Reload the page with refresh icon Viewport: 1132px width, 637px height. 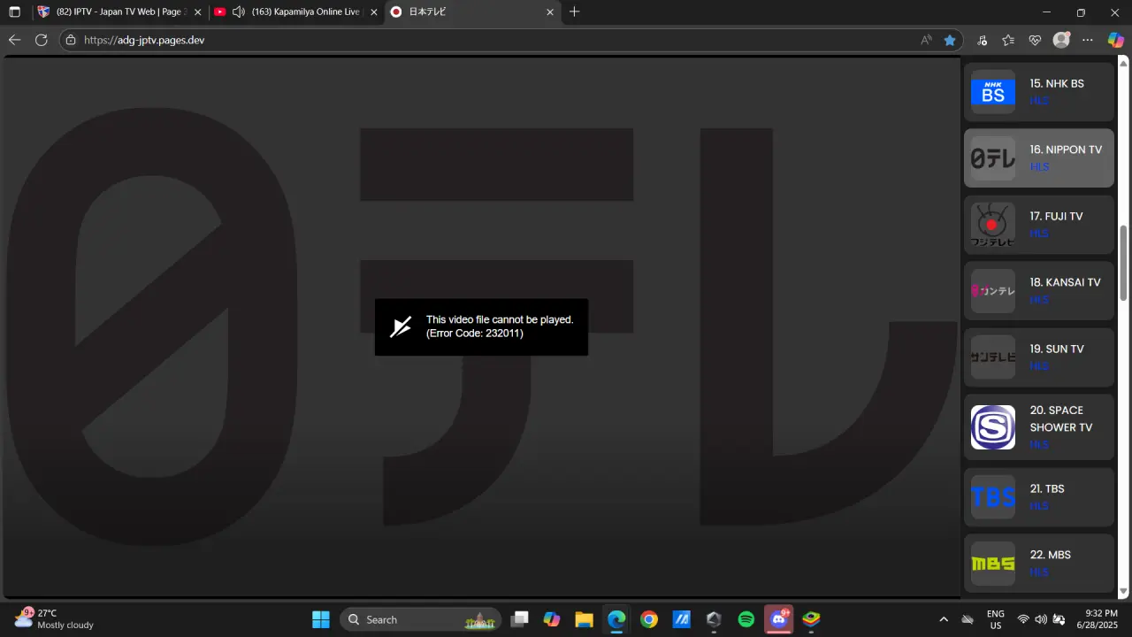[x=41, y=40]
